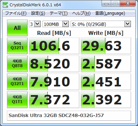Screen dimensions: 138x126
Task: Select the 4KiB Q8T8 write result 2.587
Action: [106, 64]
